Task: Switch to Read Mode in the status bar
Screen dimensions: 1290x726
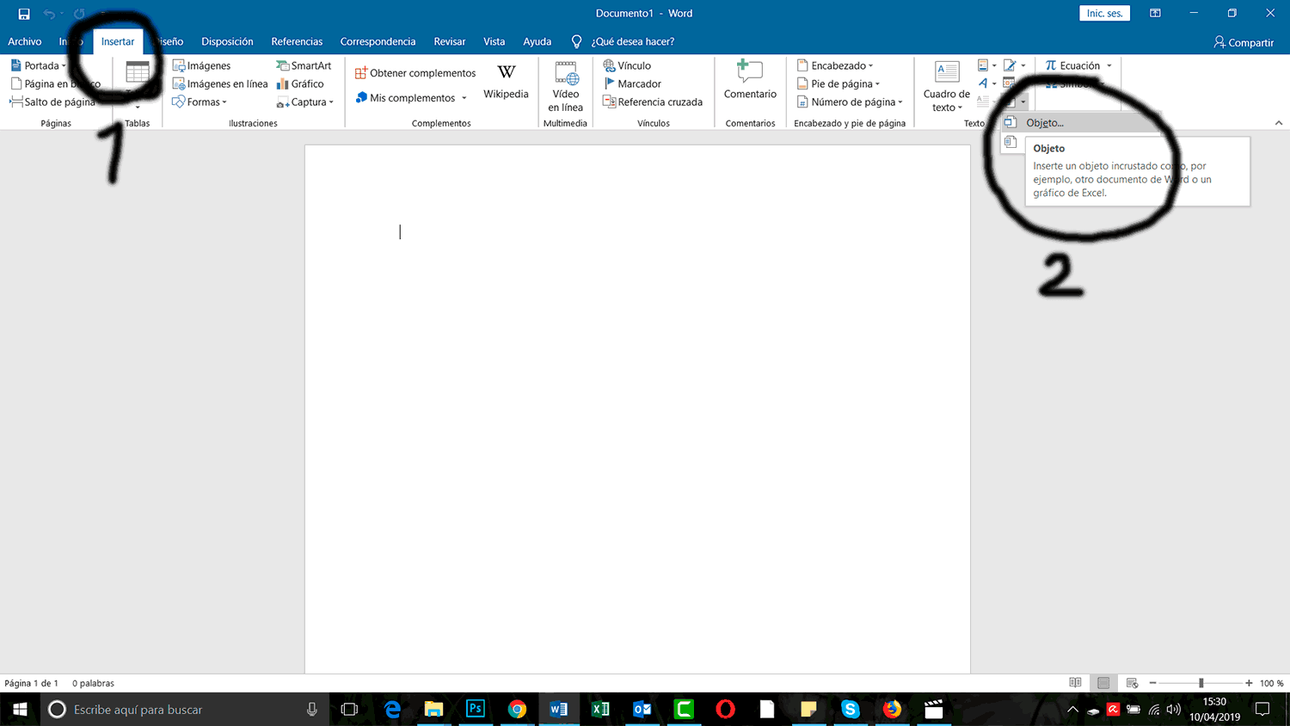Action: [1075, 682]
